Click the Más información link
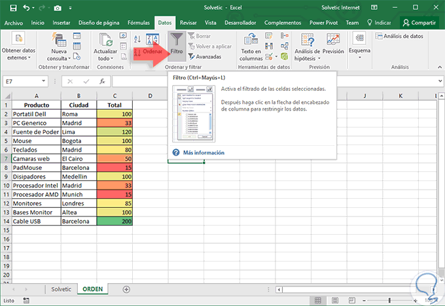This screenshot has width=445, height=306. (x=203, y=152)
